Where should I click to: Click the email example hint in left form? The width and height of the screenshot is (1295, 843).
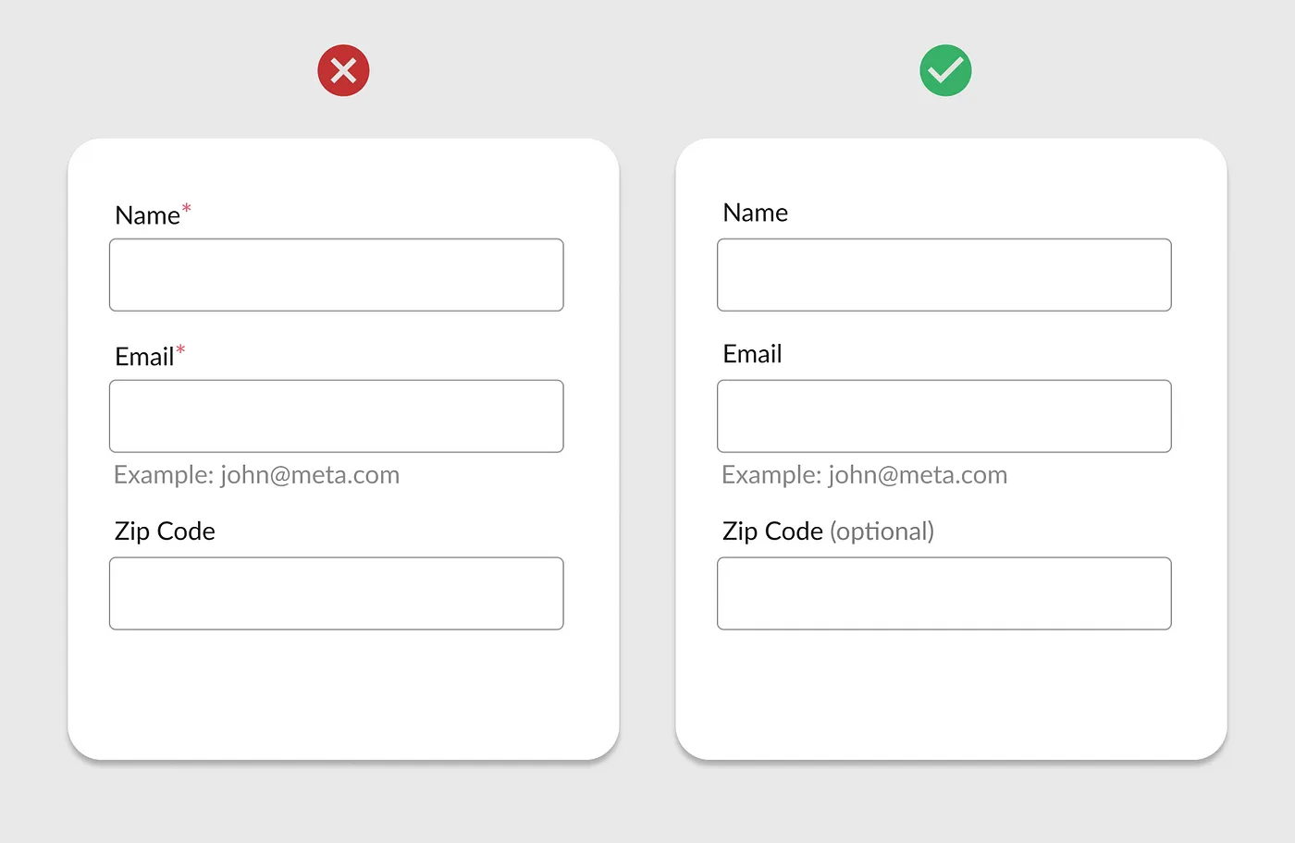point(256,475)
